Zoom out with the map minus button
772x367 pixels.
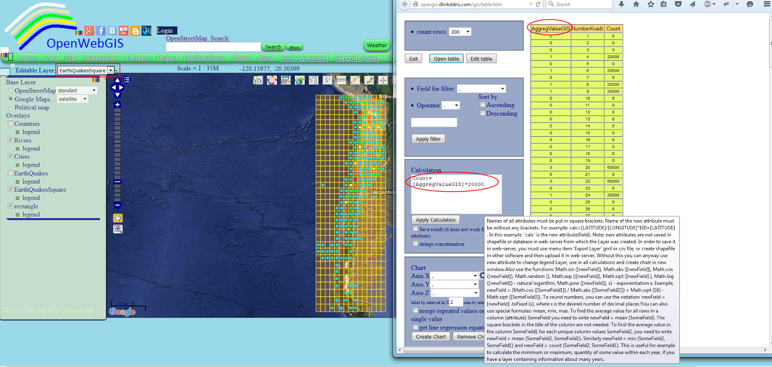tap(117, 205)
